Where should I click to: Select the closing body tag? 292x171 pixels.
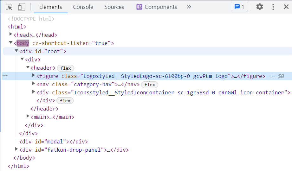(24, 158)
